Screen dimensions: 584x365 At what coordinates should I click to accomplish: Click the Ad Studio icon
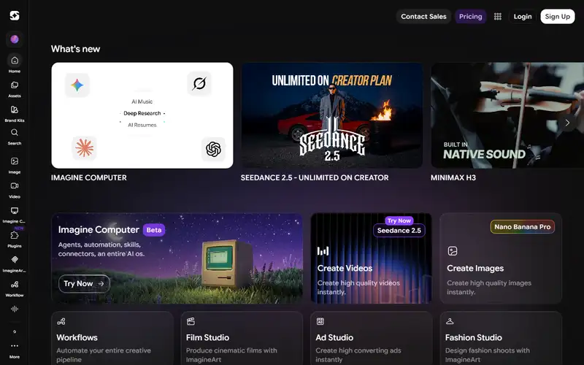320,321
